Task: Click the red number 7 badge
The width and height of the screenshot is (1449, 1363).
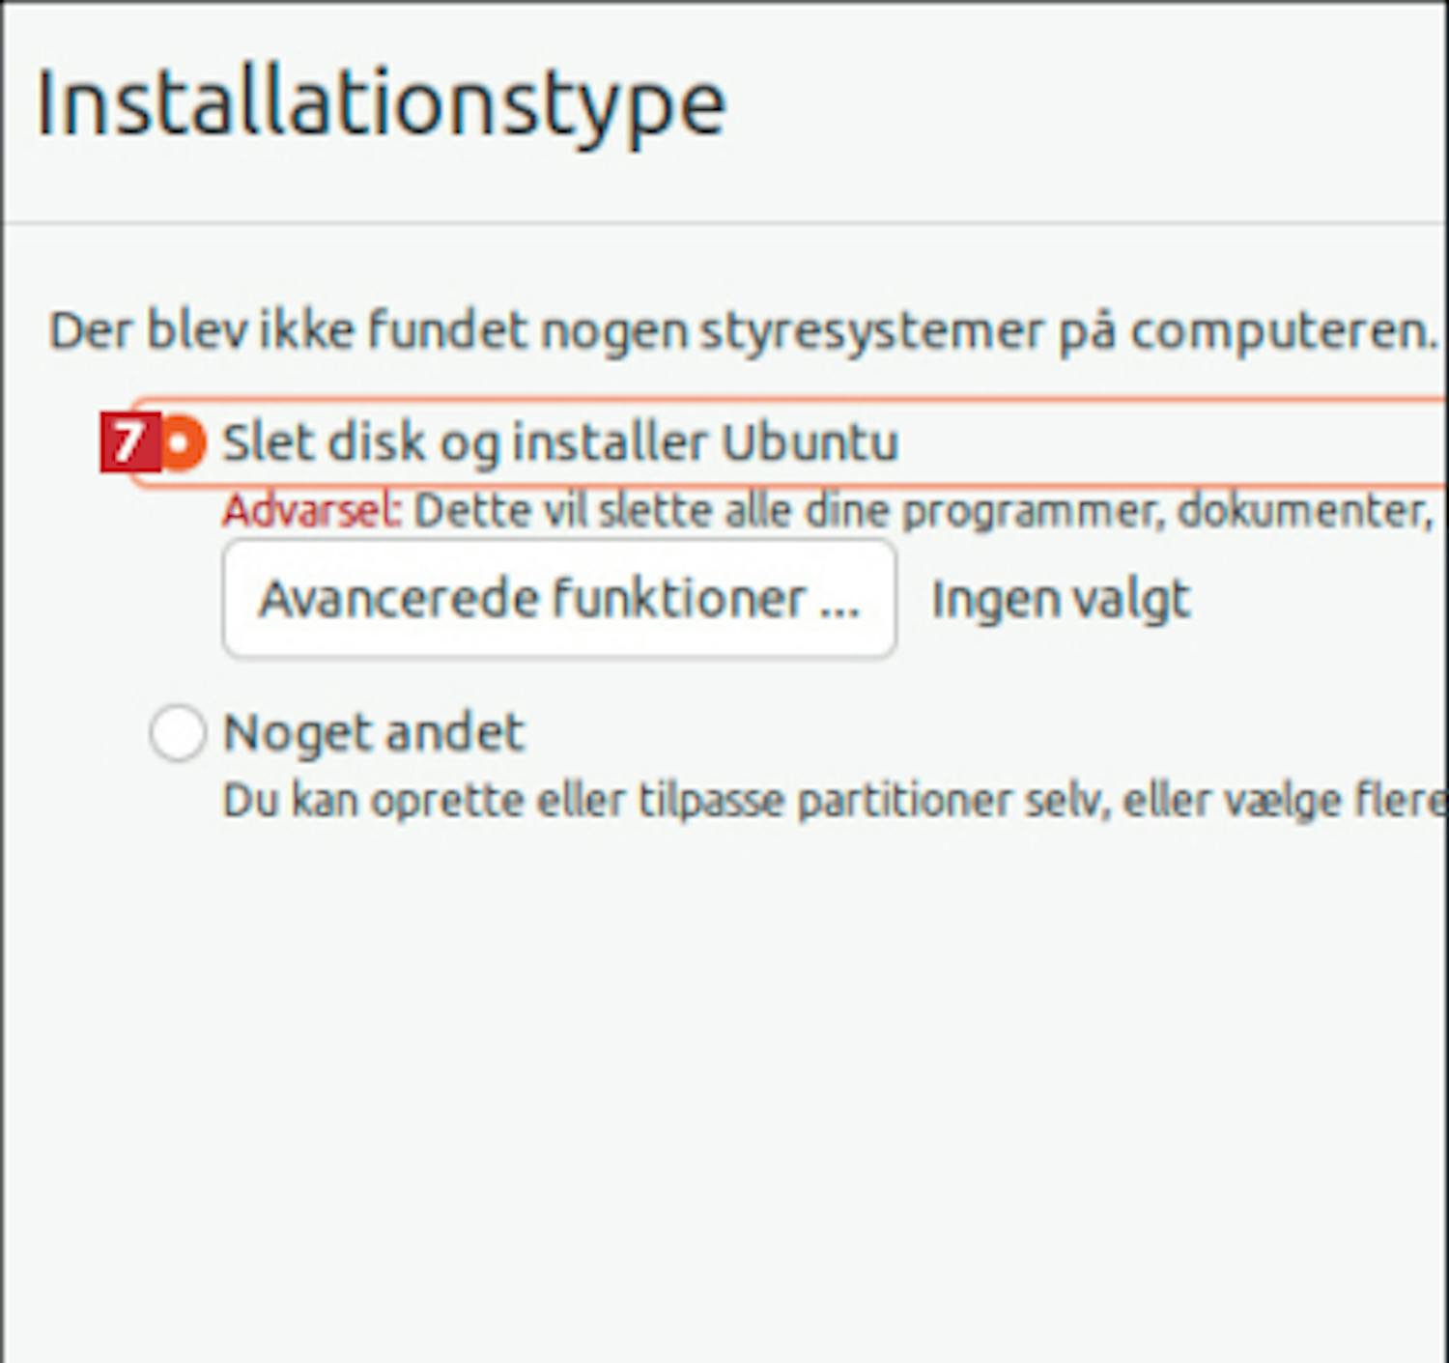Action: click(x=127, y=443)
